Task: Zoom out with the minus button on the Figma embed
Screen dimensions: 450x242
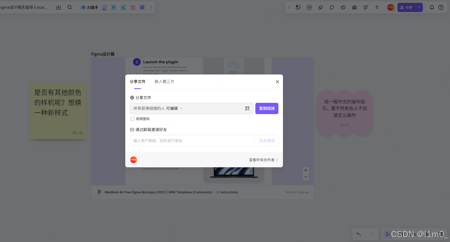Action: point(306,177)
